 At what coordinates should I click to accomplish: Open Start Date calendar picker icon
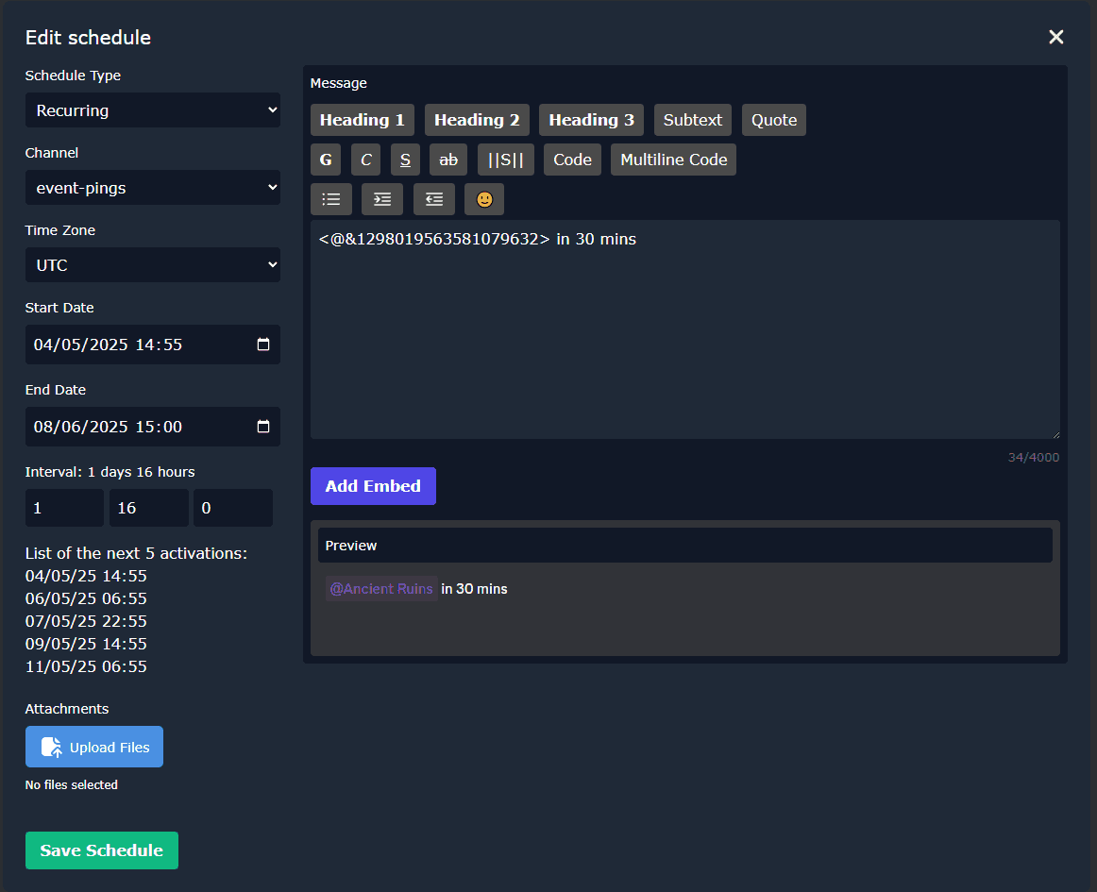tap(263, 345)
